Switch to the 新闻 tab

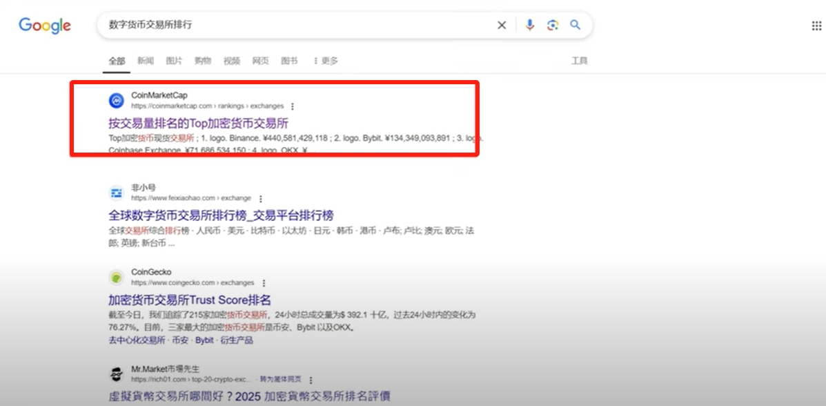(146, 61)
